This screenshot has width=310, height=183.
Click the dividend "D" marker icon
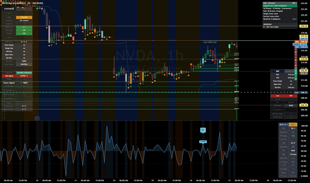click(37, 118)
